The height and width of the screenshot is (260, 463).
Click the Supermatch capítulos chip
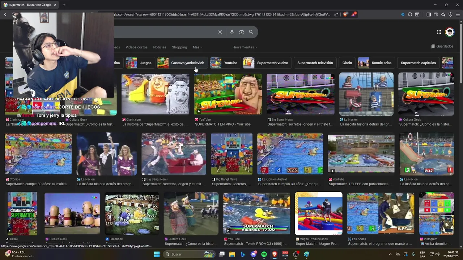point(418,63)
